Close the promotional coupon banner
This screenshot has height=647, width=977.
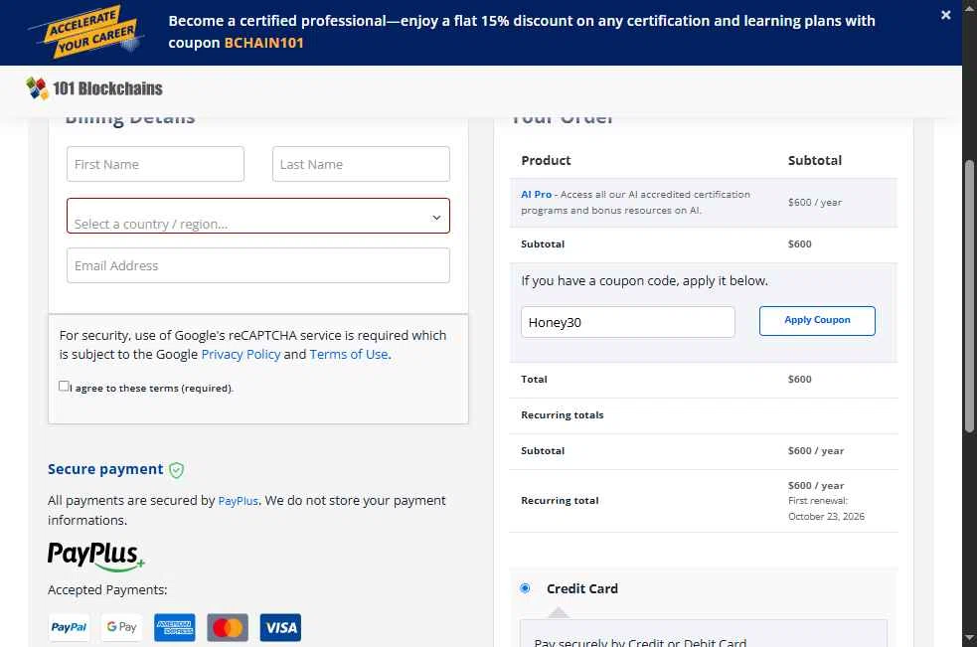point(946,15)
